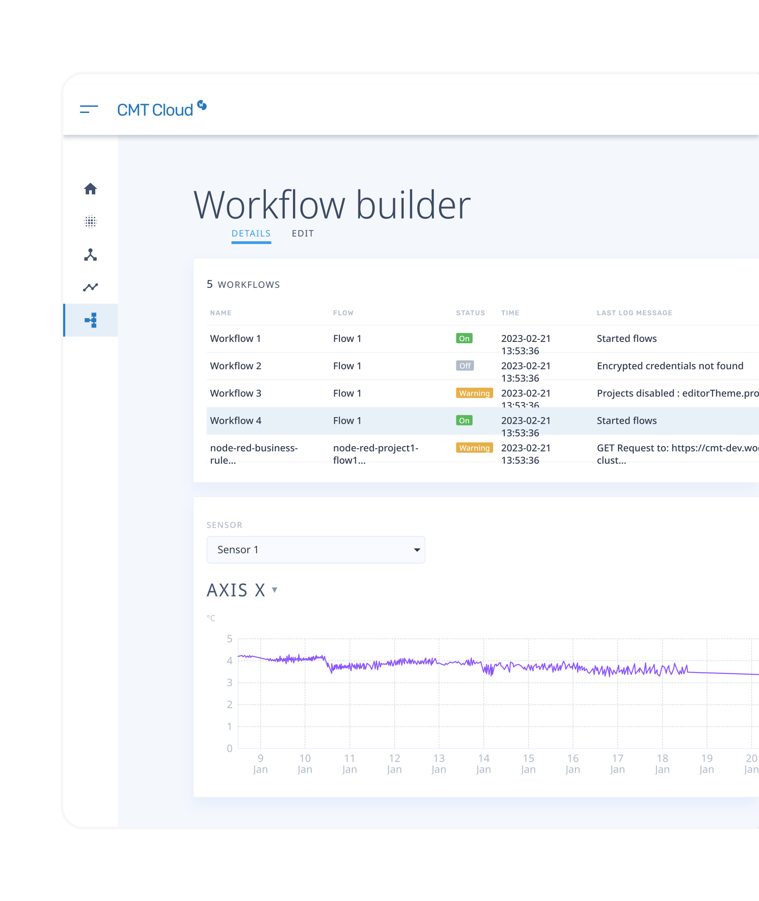Sort by the NAME column header
This screenshot has height=901, width=759.
click(221, 313)
